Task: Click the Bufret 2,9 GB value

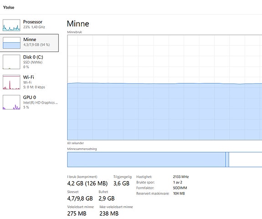Action: pos(107,198)
